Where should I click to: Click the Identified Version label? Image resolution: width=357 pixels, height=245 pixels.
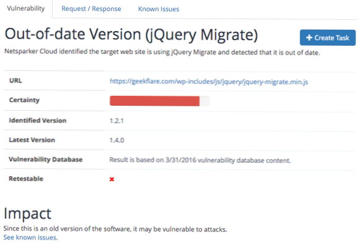tap(38, 121)
